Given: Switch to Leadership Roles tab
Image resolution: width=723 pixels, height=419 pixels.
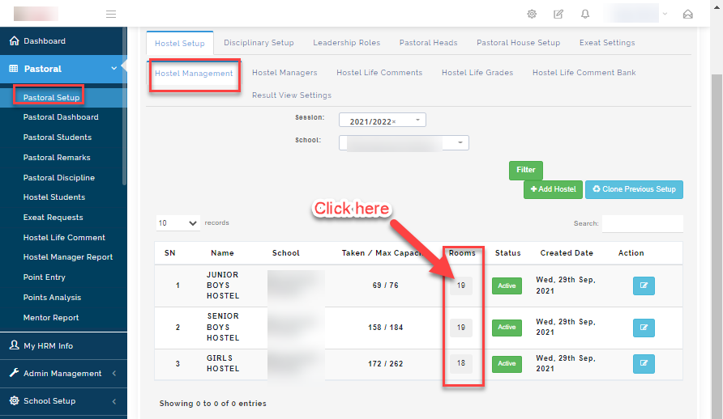Looking at the screenshot, I should [346, 43].
